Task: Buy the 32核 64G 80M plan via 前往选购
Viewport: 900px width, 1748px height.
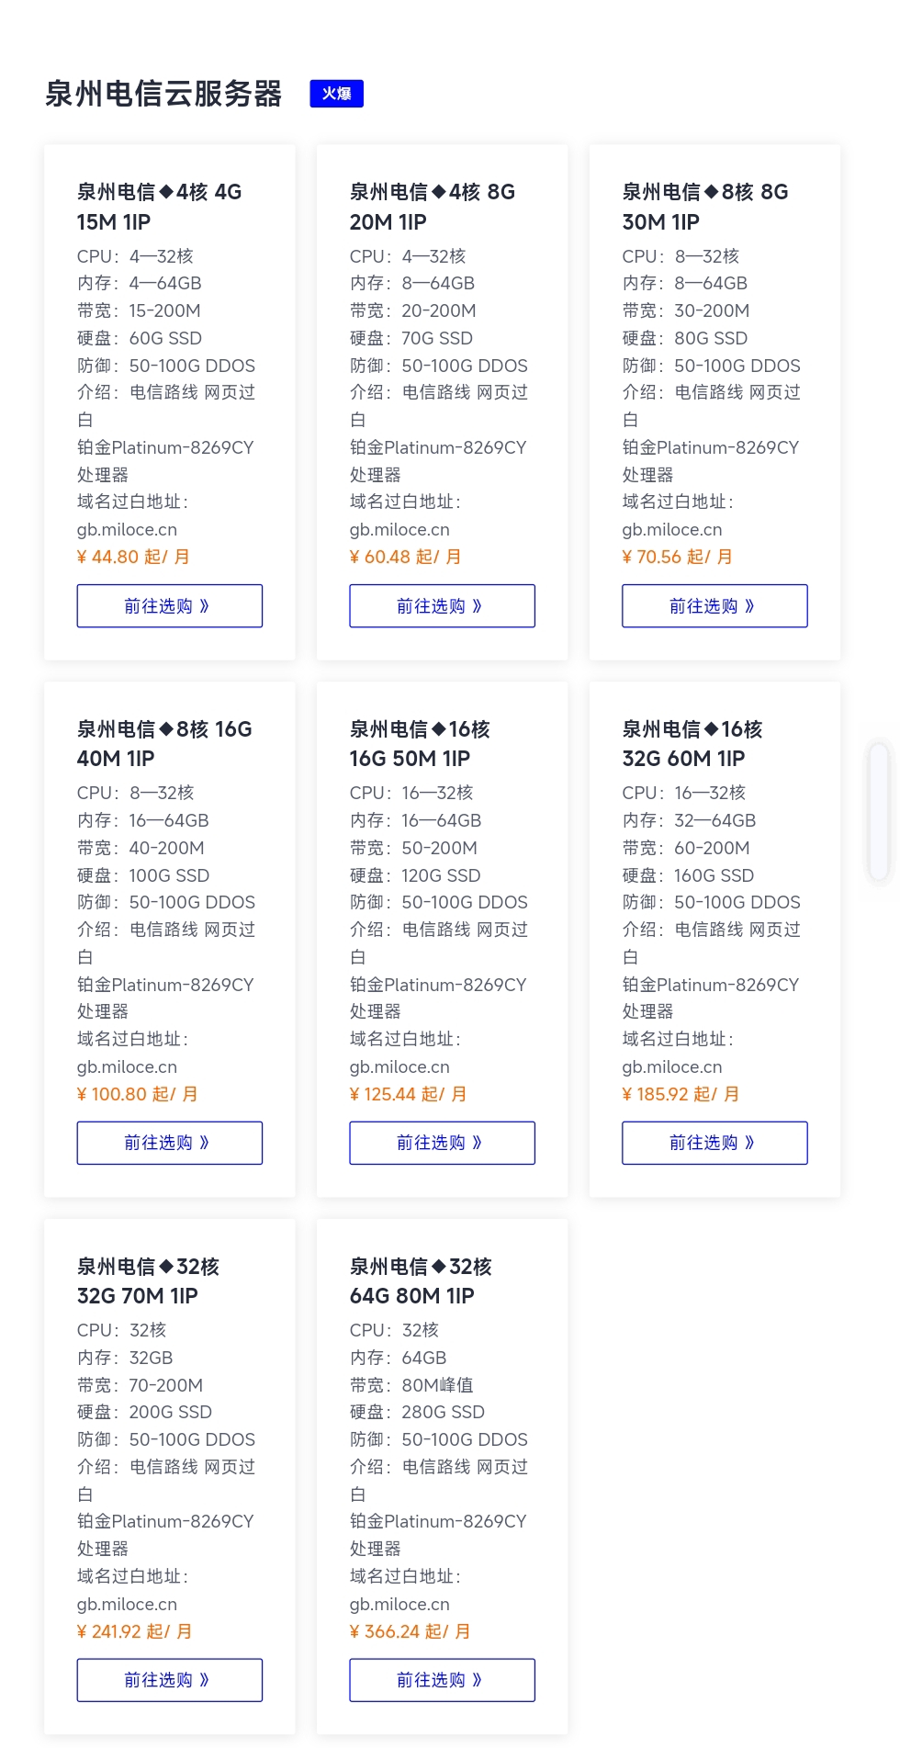Action: click(442, 1680)
